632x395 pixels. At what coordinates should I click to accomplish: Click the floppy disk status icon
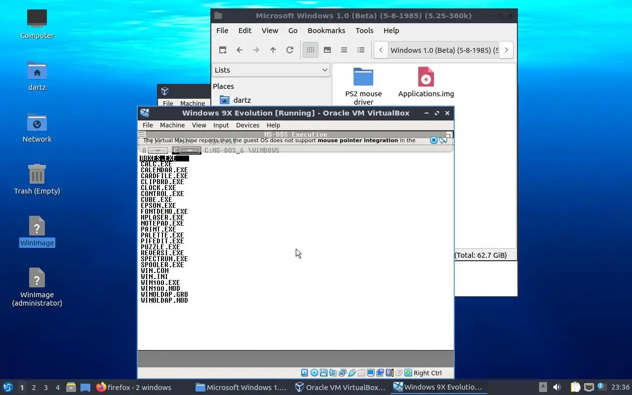click(323, 373)
